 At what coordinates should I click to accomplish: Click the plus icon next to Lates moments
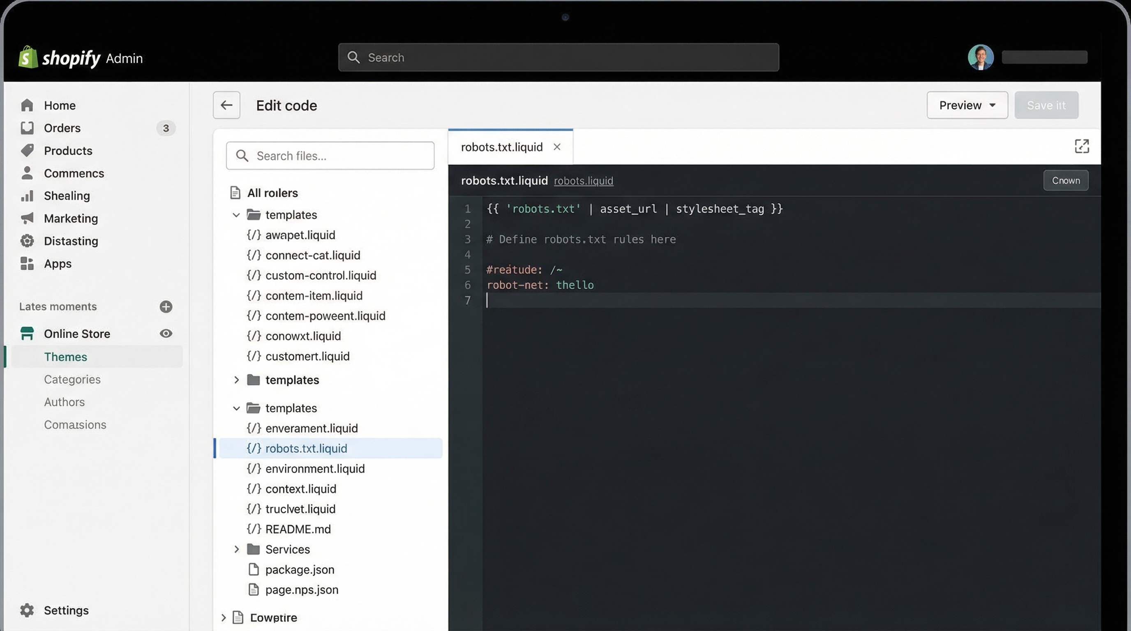tap(166, 306)
